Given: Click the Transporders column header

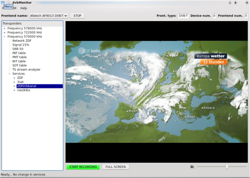Looking at the screenshot, I should coord(32,24).
